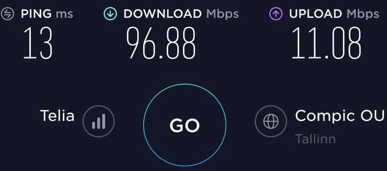
Task: Click the Mbps unit beside UPLOAD
Action: point(363,14)
